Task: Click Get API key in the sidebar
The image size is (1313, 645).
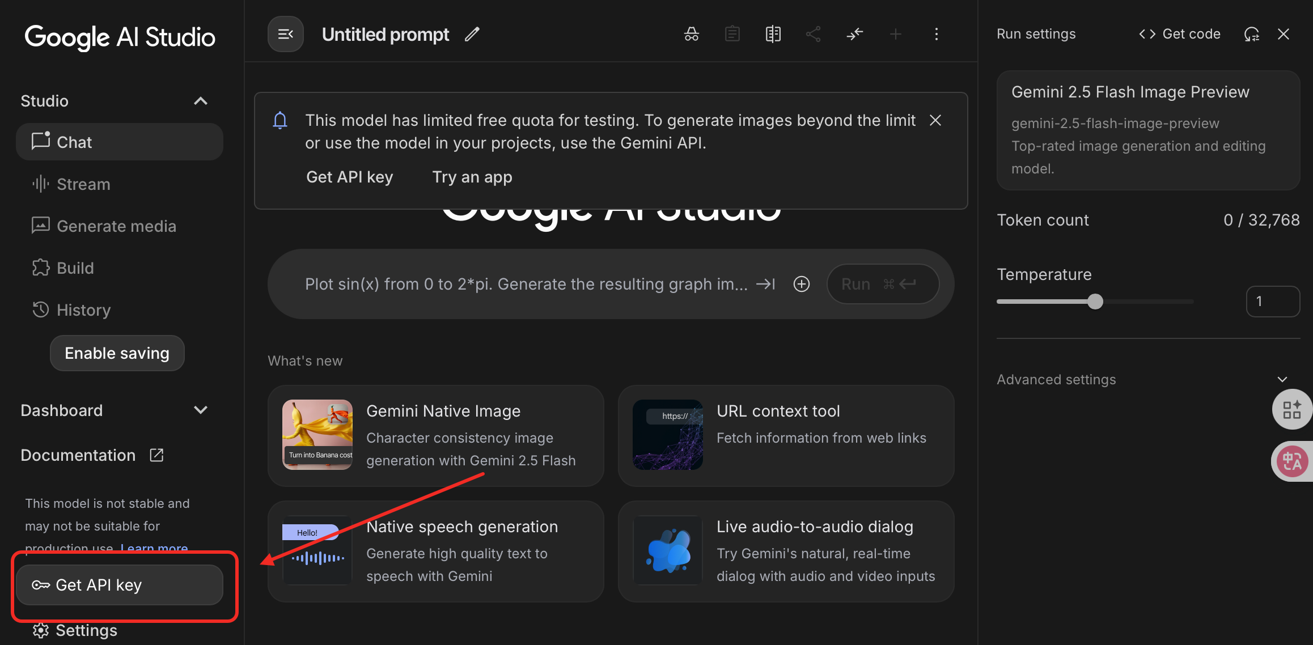Action: click(x=119, y=585)
